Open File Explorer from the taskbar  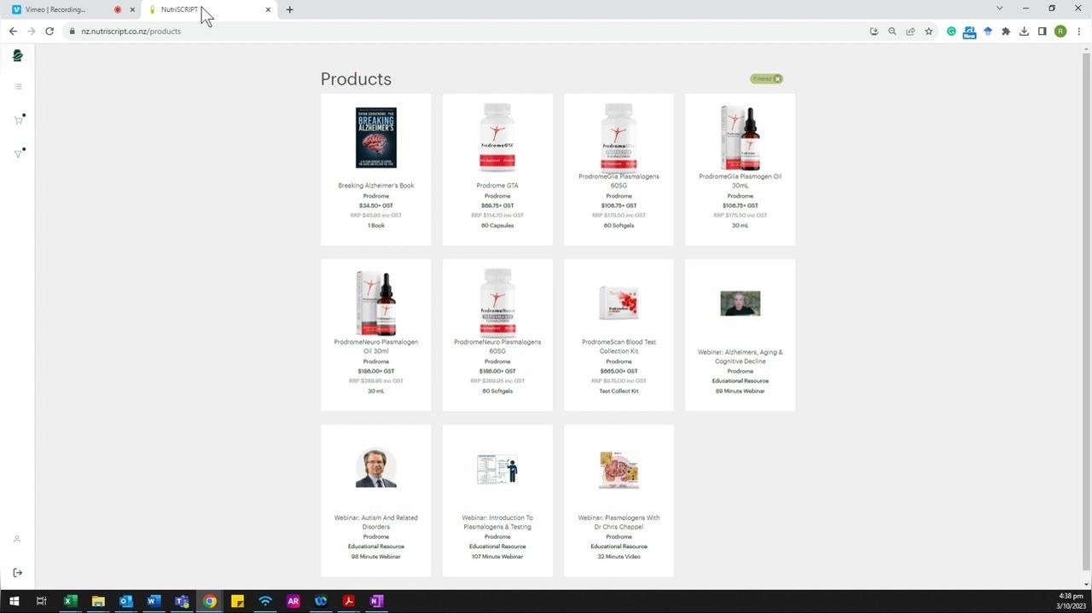[x=98, y=601]
